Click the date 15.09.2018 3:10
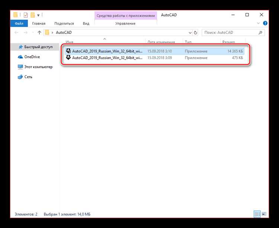Image resolution: width=279 pixels, height=228 pixels. coord(160,51)
